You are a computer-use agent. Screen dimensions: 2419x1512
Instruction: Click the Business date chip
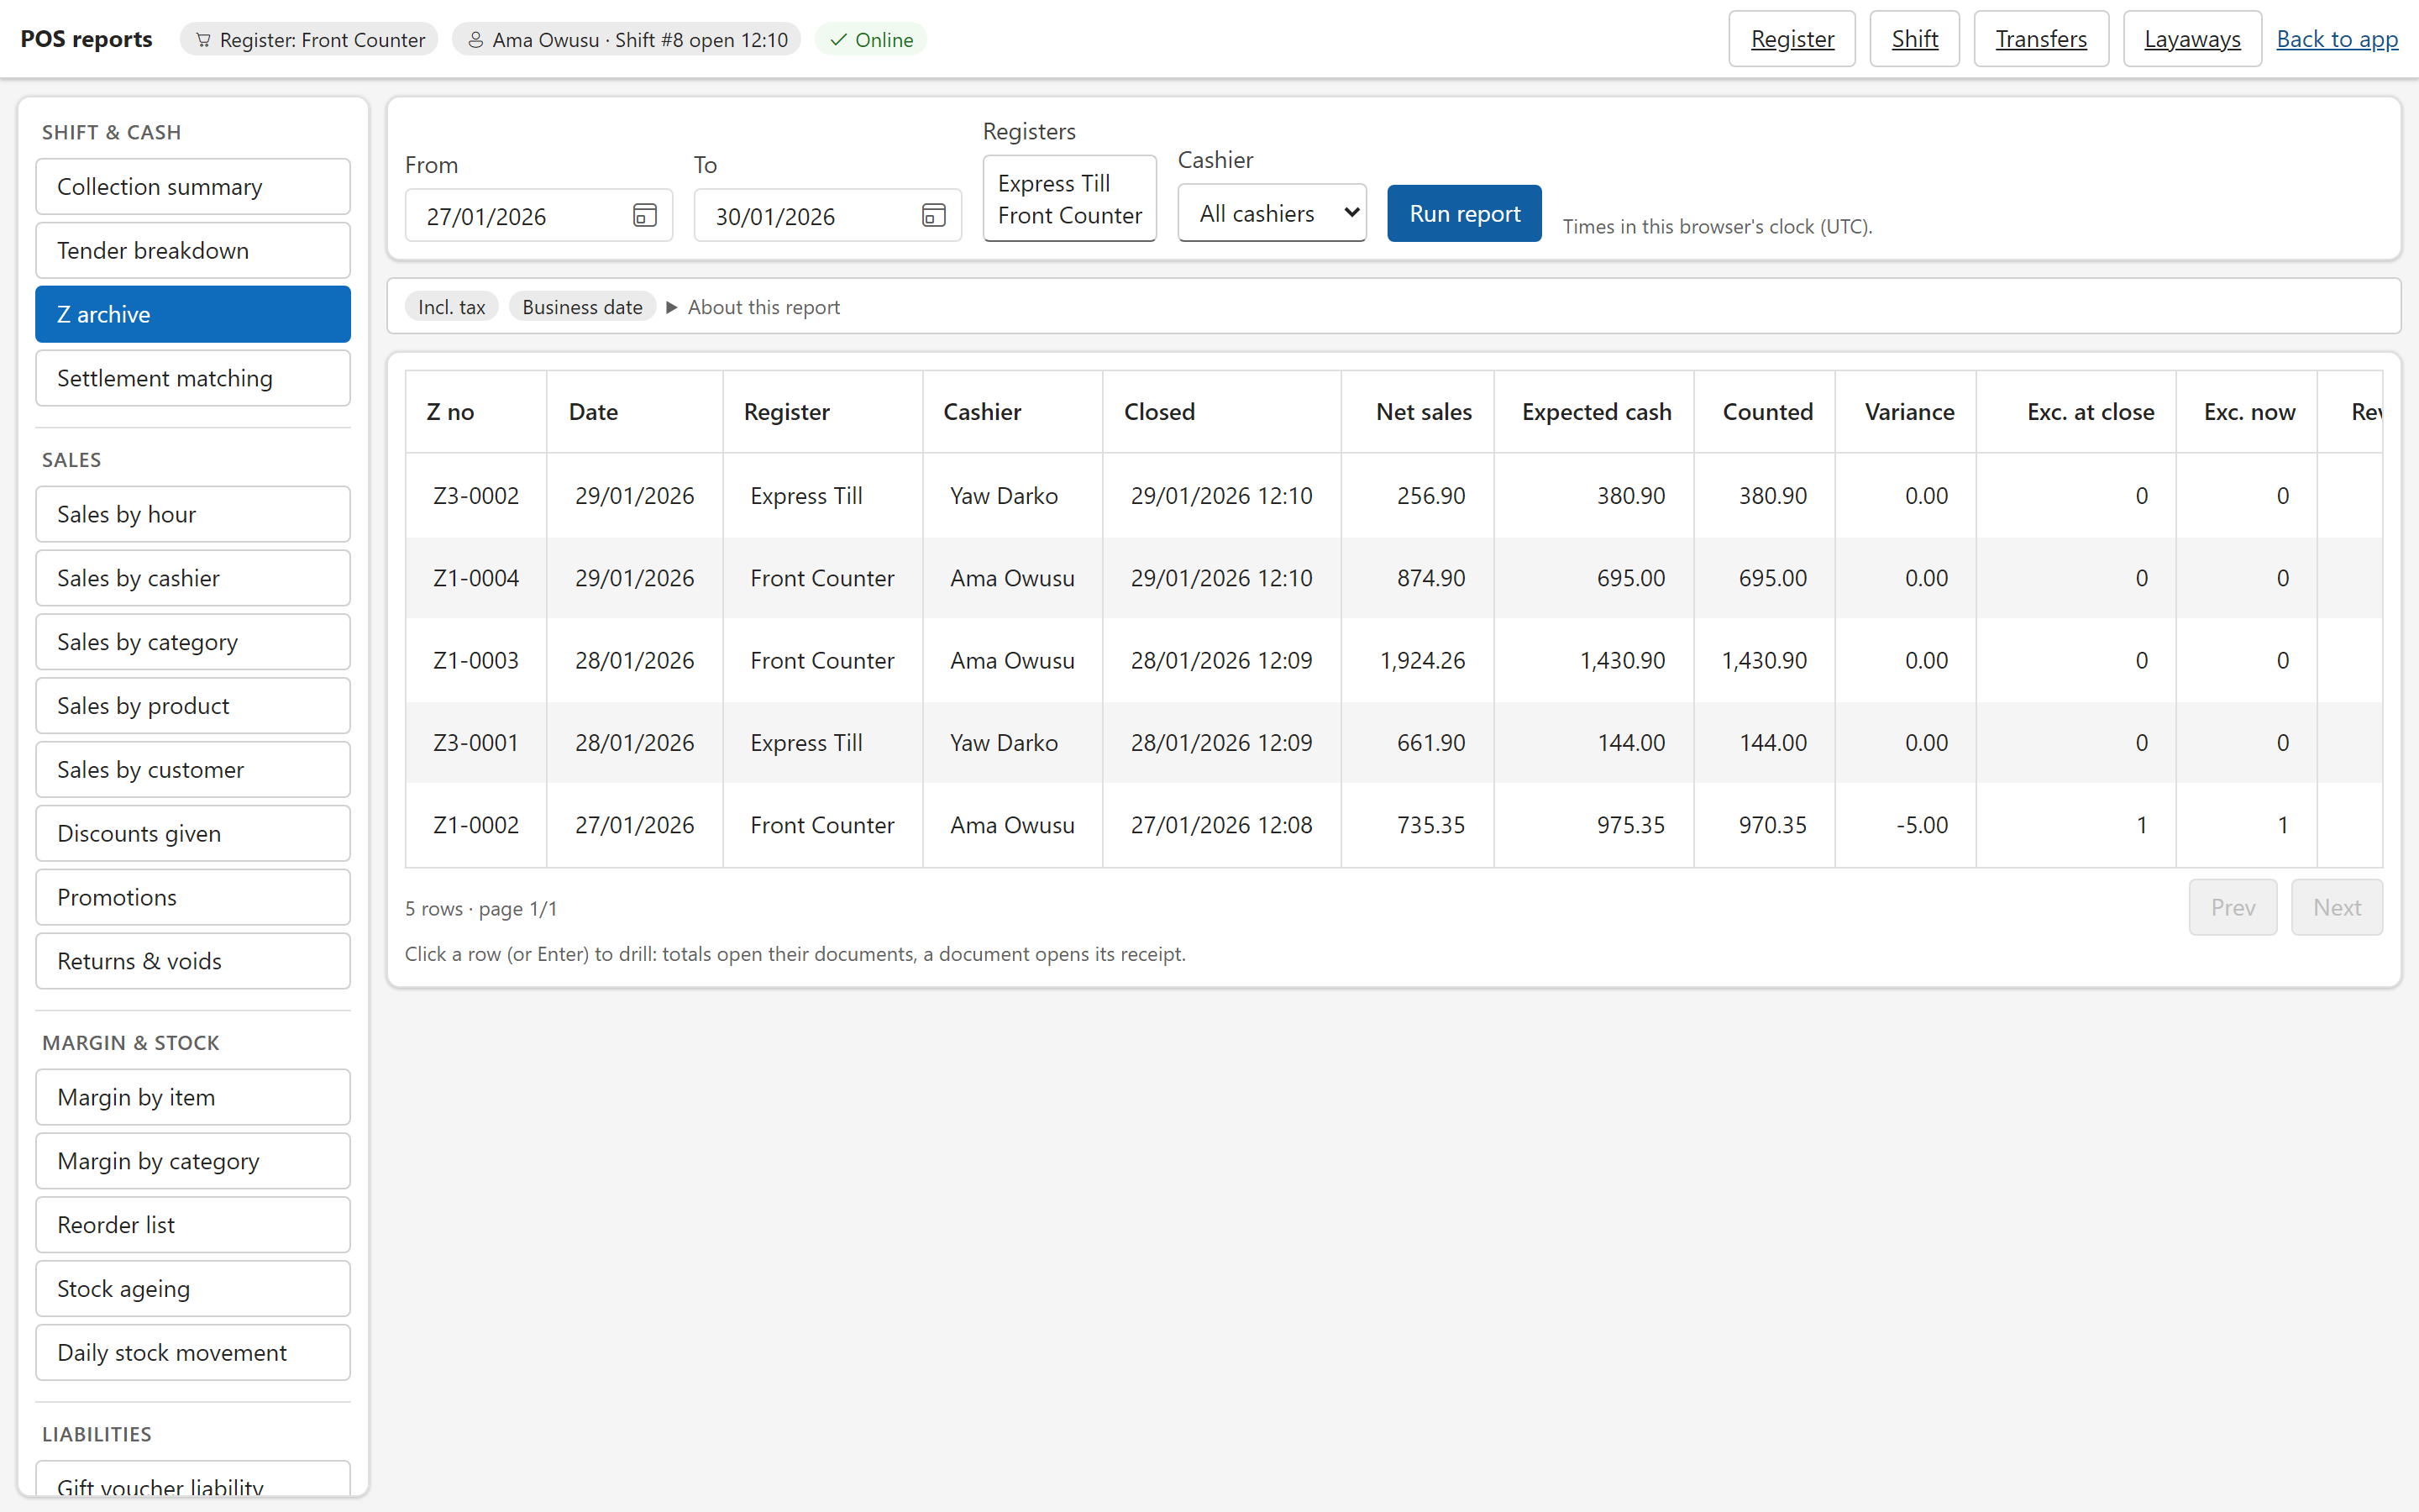coord(582,307)
